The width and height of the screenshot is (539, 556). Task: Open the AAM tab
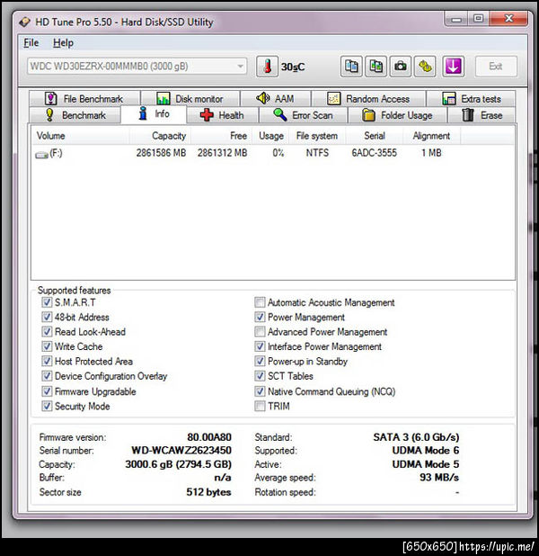tap(276, 98)
